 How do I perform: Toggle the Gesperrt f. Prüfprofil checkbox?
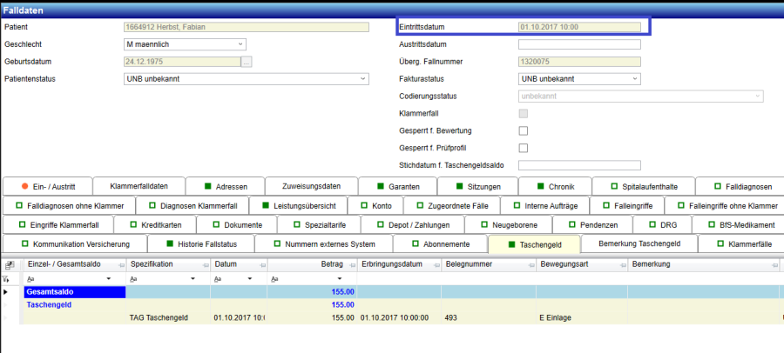[x=524, y=148]
